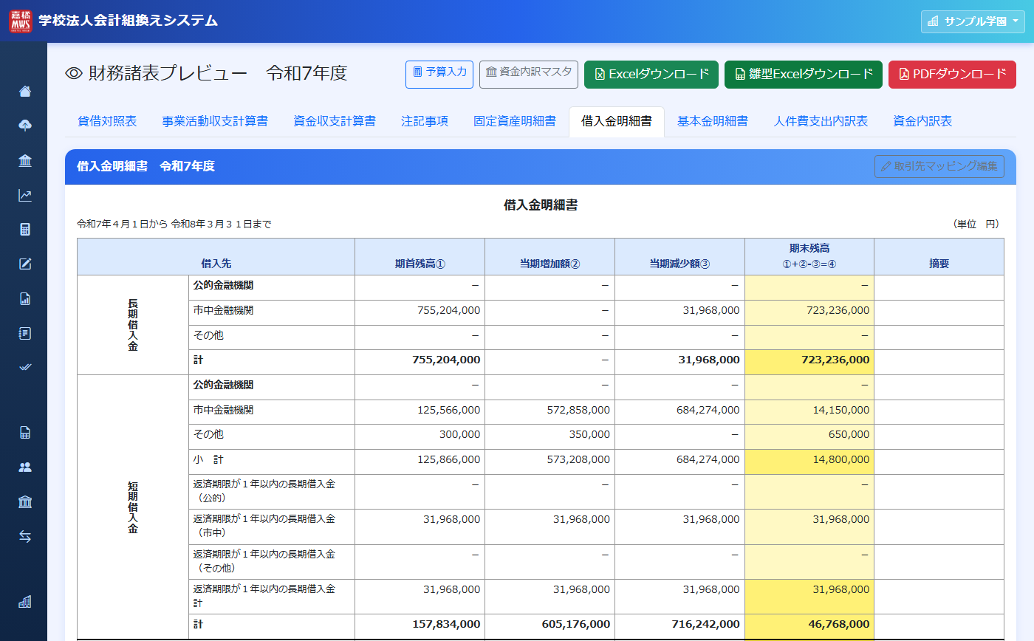Click the 46,768,000 total cell
The height and width of the screenshot is (641, 1034).
point(809,626)
